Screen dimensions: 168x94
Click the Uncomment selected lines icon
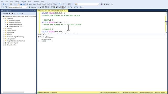pos(71,7)
